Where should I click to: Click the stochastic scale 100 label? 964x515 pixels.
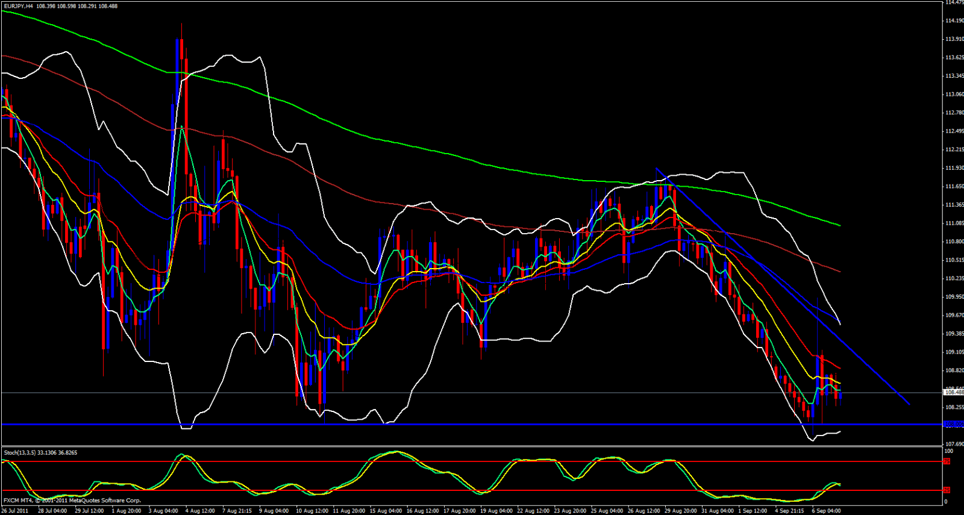[x=948, y=451]
